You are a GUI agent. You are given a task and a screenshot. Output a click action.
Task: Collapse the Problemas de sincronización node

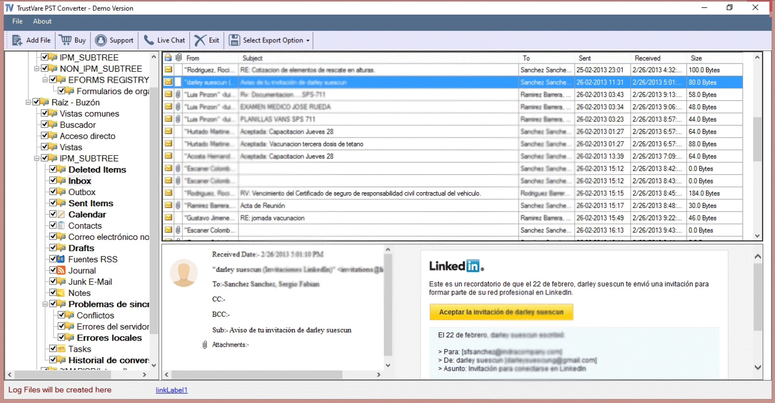46,304
